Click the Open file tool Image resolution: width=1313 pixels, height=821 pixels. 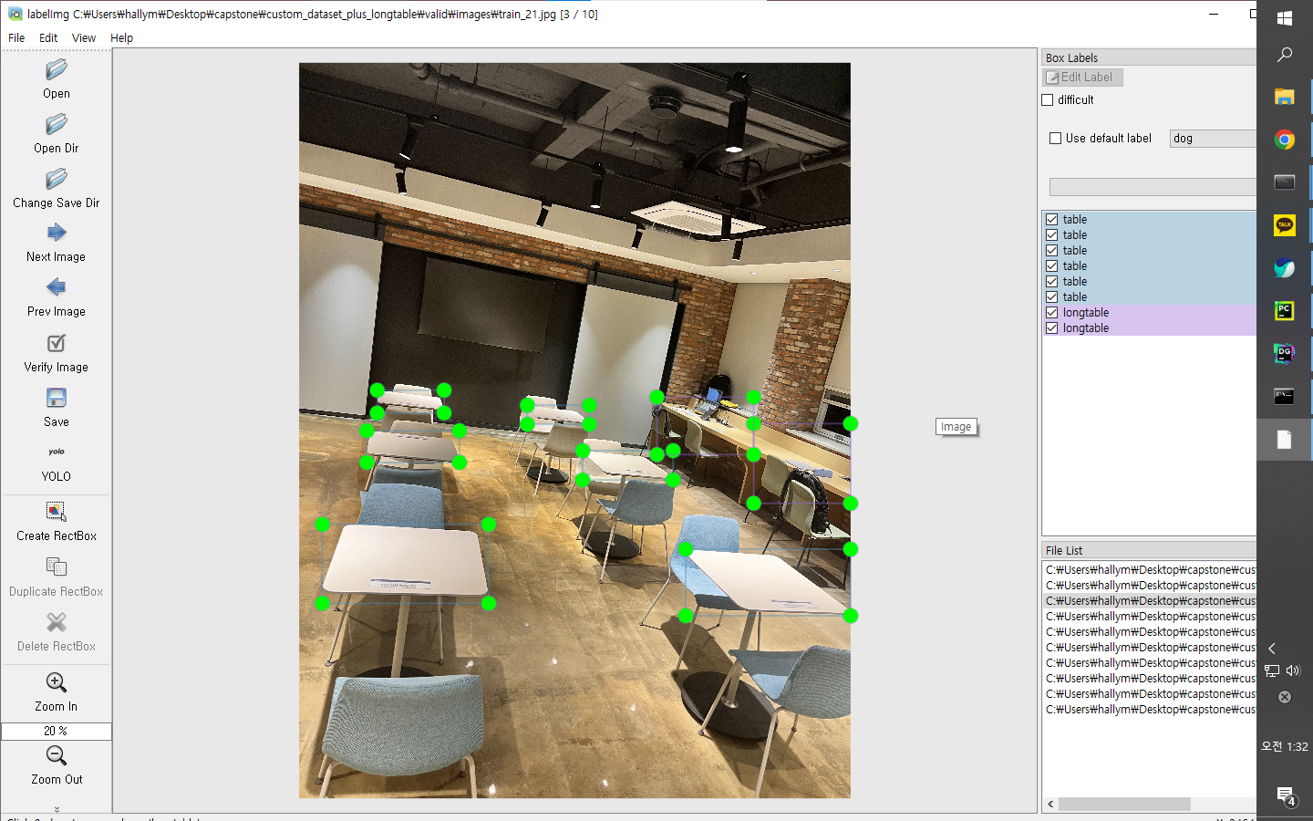tap(56, 79)
